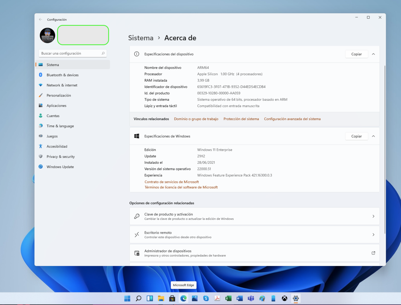The image size is (401, 305).
Task: Open Time & language settings
Action: pyautogui.click(x=73, y=126)
